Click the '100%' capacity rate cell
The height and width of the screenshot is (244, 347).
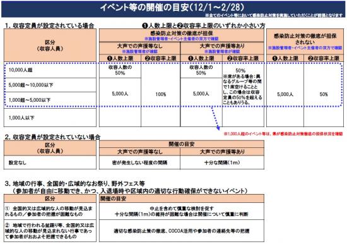(x=161, y=94)
